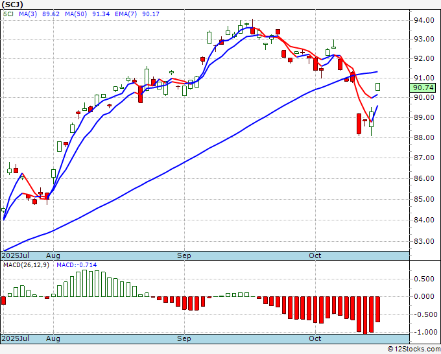Viewport: 441px width, 354px height.
Task: Click the 89.00 price axis label
Action: (423, 117)
